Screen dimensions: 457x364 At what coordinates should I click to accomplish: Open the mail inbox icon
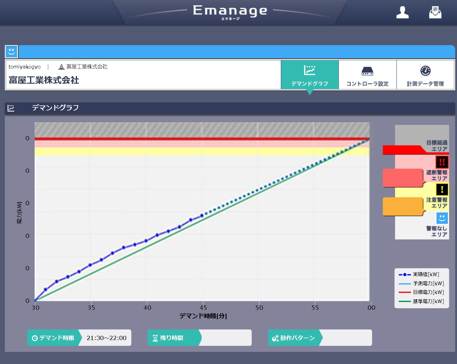coord(435,12)
